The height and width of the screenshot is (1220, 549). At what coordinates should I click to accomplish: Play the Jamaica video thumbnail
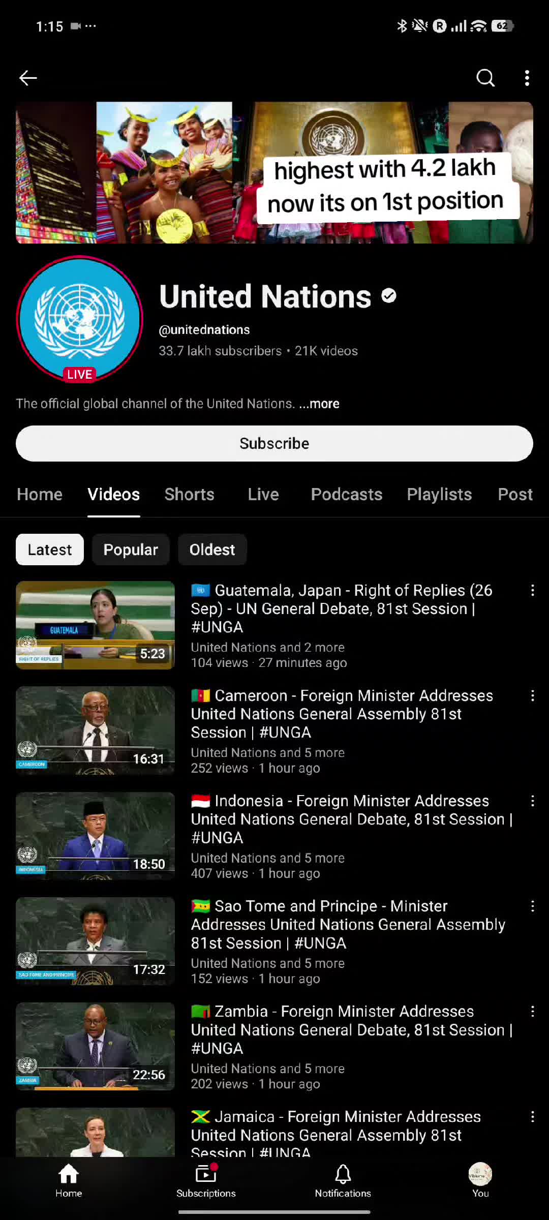(96, 1132)
